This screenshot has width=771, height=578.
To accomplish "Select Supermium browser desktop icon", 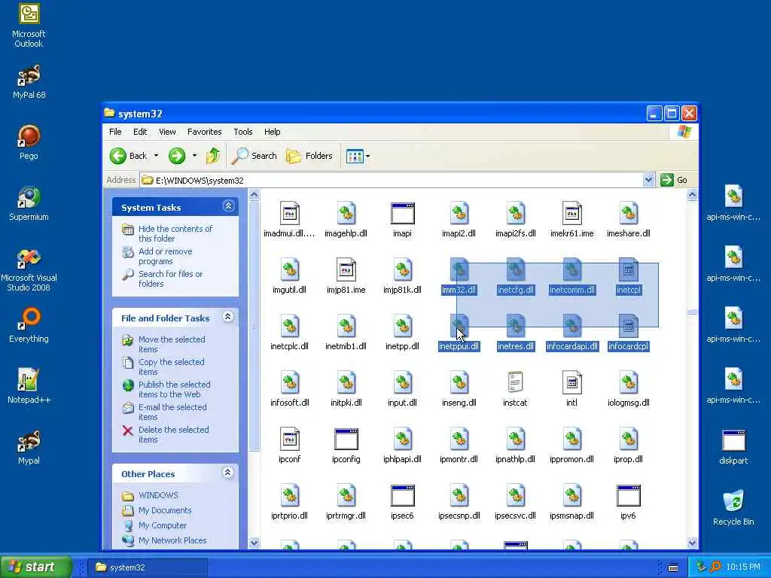I will [x=29, y=203].
